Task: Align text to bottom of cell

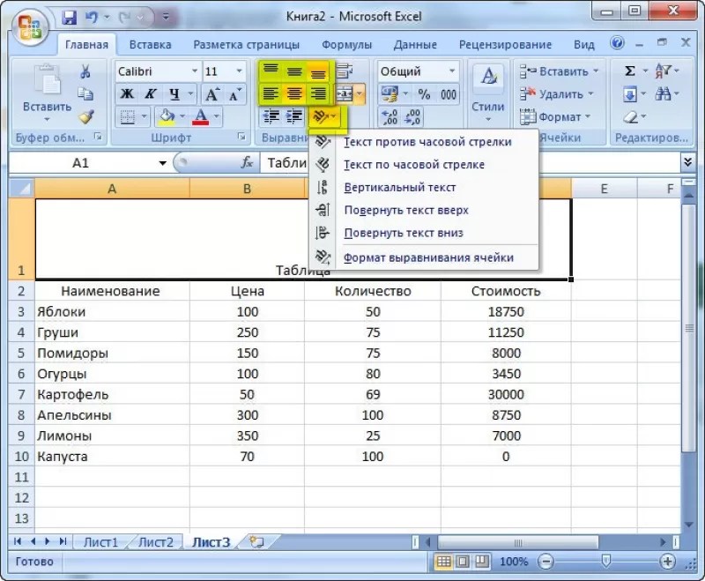Action: (318, 71)
